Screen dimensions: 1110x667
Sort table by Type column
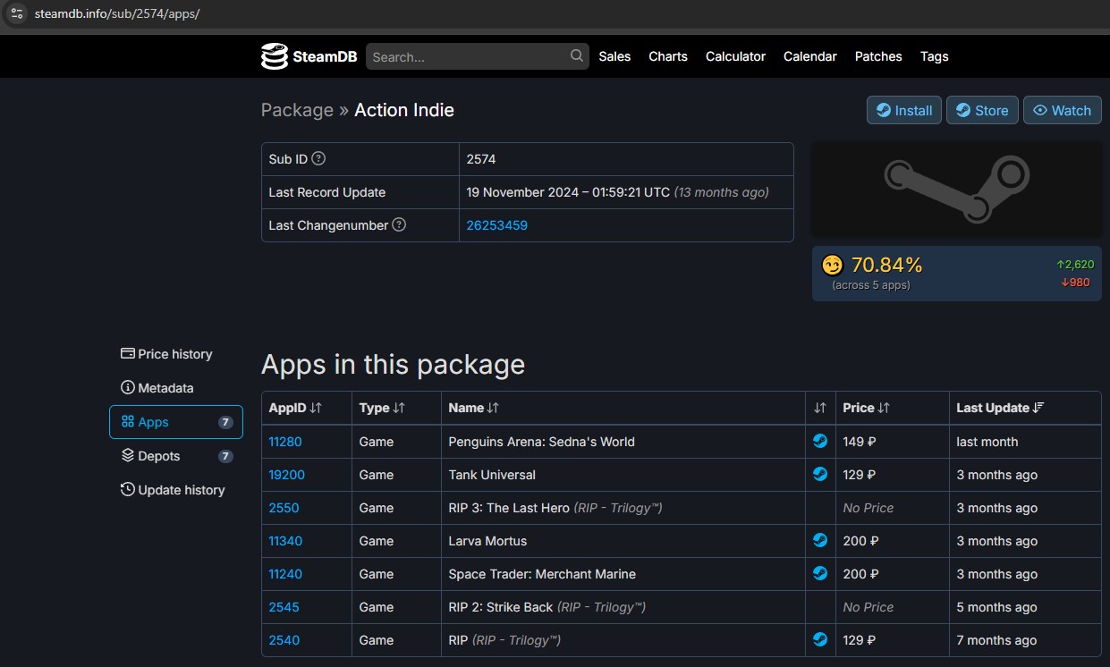click(382, 408)
